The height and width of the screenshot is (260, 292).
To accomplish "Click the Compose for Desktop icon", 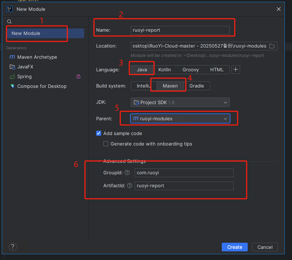I will click(x=12, y=86).
